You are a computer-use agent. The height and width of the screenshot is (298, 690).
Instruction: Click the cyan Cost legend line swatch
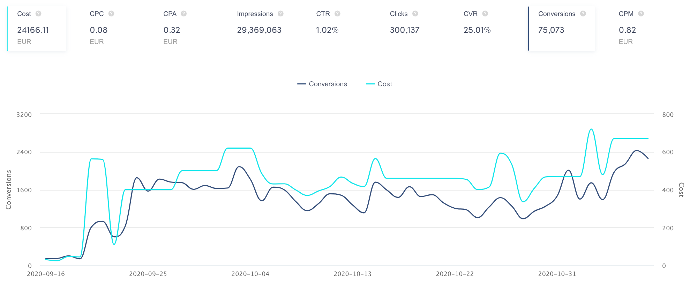click(370, 84)
